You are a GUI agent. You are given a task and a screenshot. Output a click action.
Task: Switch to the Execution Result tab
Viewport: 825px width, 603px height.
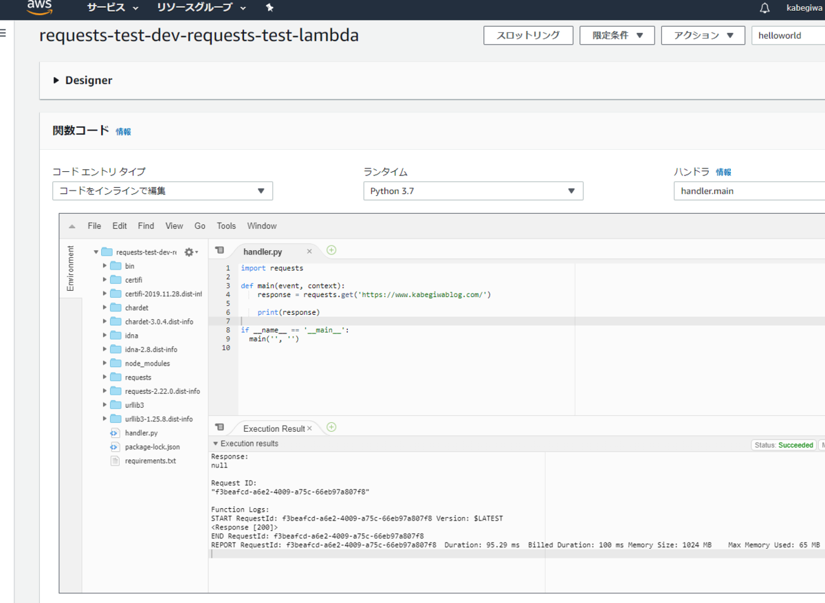click(274, 428)
